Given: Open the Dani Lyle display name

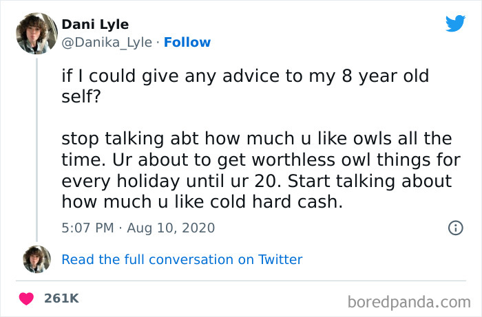Looking at the screenshot, I should click(95, 24).
